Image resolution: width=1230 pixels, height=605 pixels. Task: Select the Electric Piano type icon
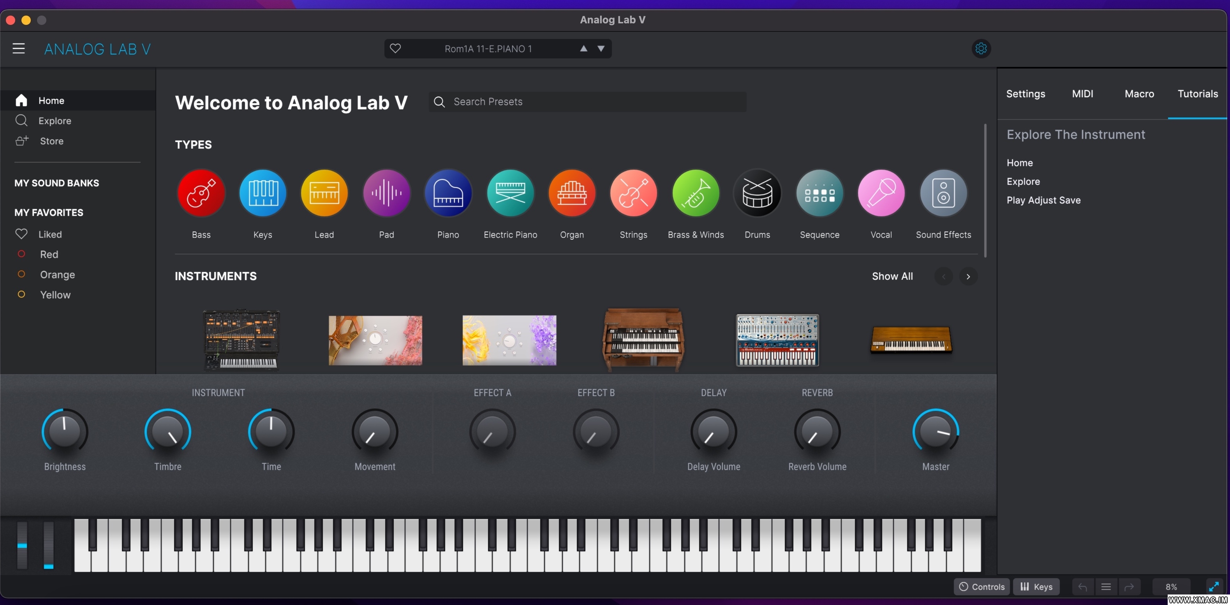click(x=510, y=193)
